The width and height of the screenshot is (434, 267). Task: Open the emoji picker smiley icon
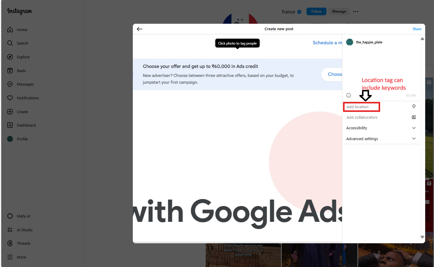point(348,95)
